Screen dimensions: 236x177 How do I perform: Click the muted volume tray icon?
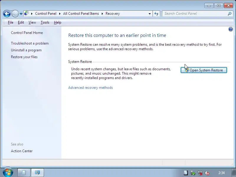point(207,173)
